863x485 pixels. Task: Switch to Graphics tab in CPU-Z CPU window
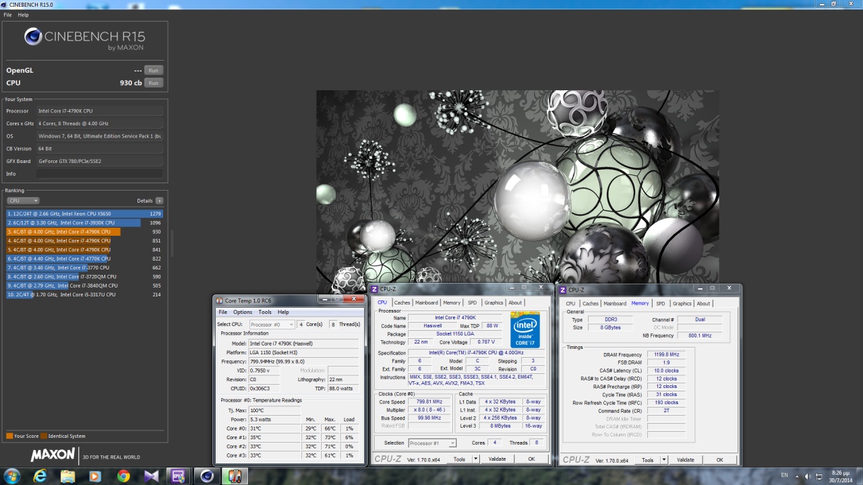[x=494, y=302]
